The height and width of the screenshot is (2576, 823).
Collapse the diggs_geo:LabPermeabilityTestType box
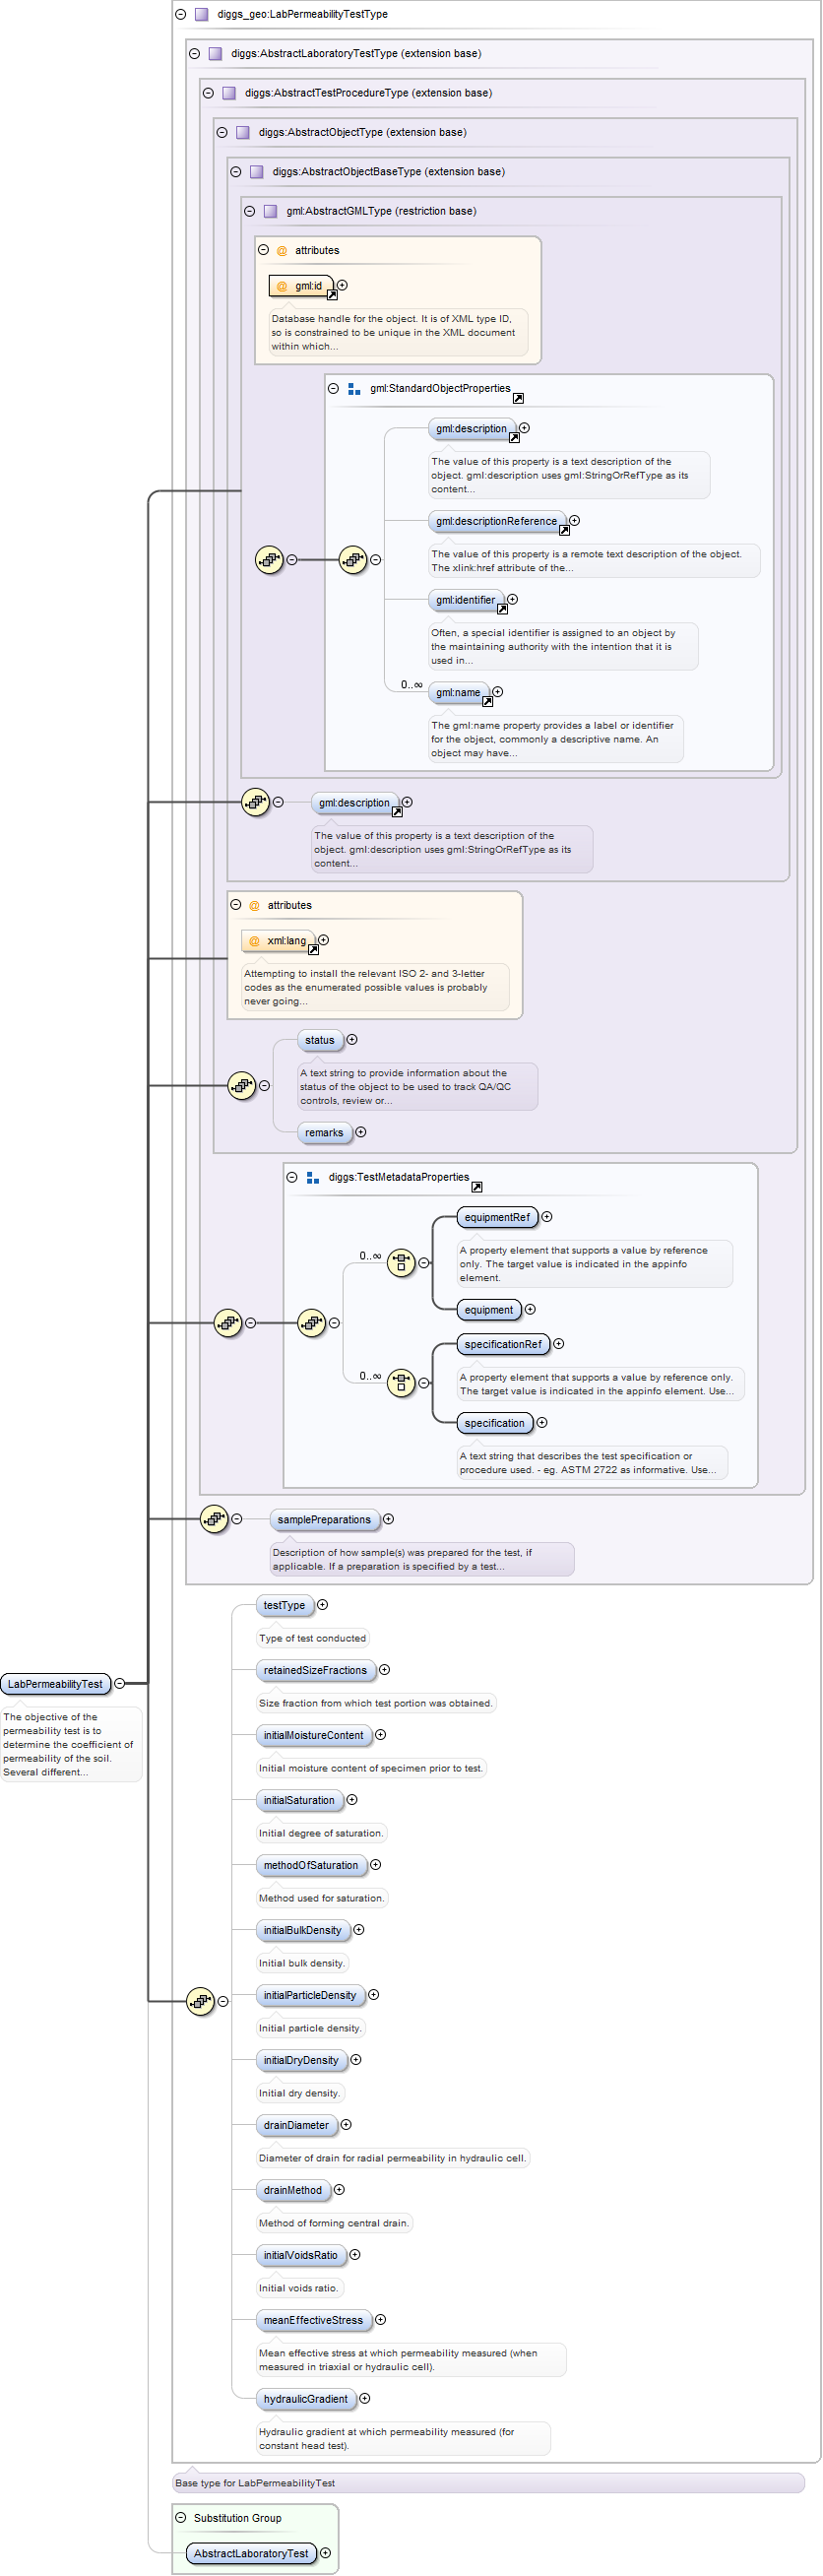[181, 14]
